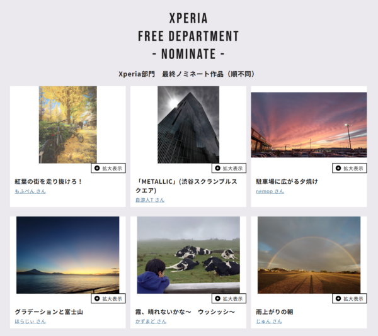The height and width of the screenshot is (336, 378).
Task: Click the title 雨上がりの朝
Action: (274, 311)
